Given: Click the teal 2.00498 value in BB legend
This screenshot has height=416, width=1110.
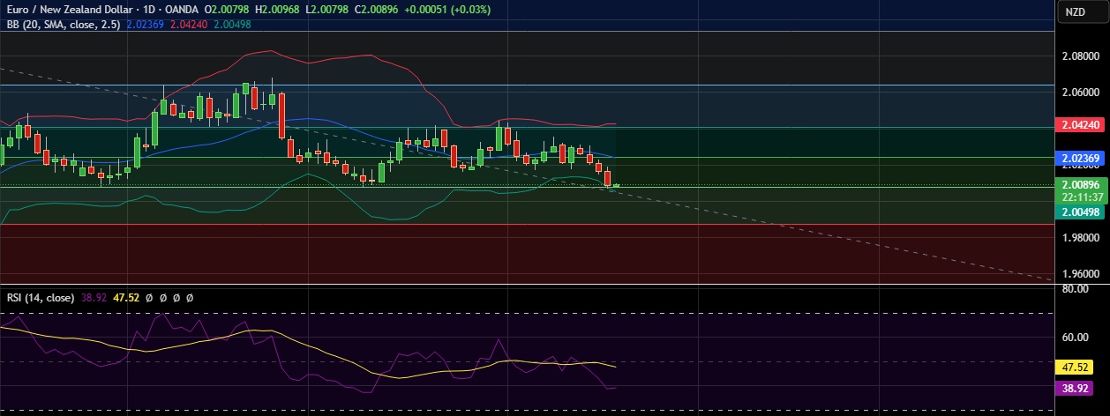Looking at the screenshot, I should 232,24.
